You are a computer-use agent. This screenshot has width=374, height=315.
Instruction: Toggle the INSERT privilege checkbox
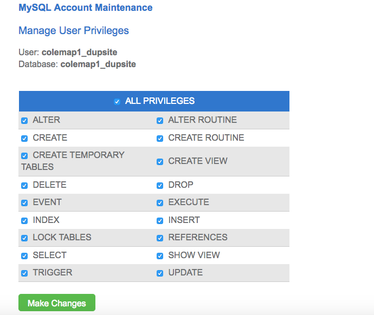(x=160, y=220)
